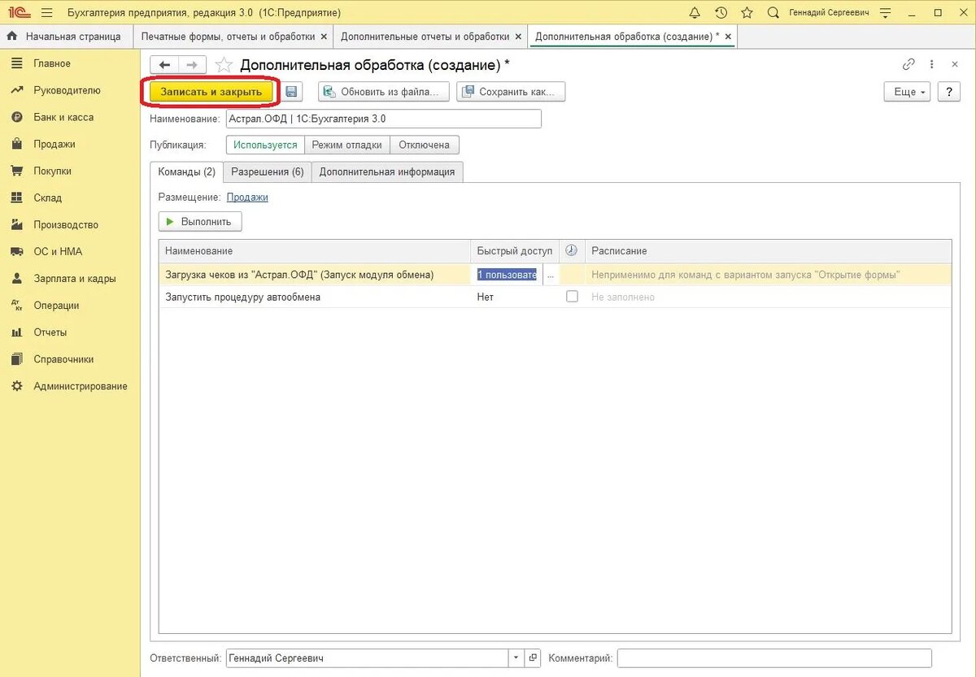Switch to Команды (2) tab
This screenshot has height=677, width=976.
tap(187, 171)
